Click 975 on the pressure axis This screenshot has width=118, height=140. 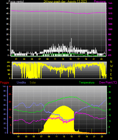(x=110, y=55)
